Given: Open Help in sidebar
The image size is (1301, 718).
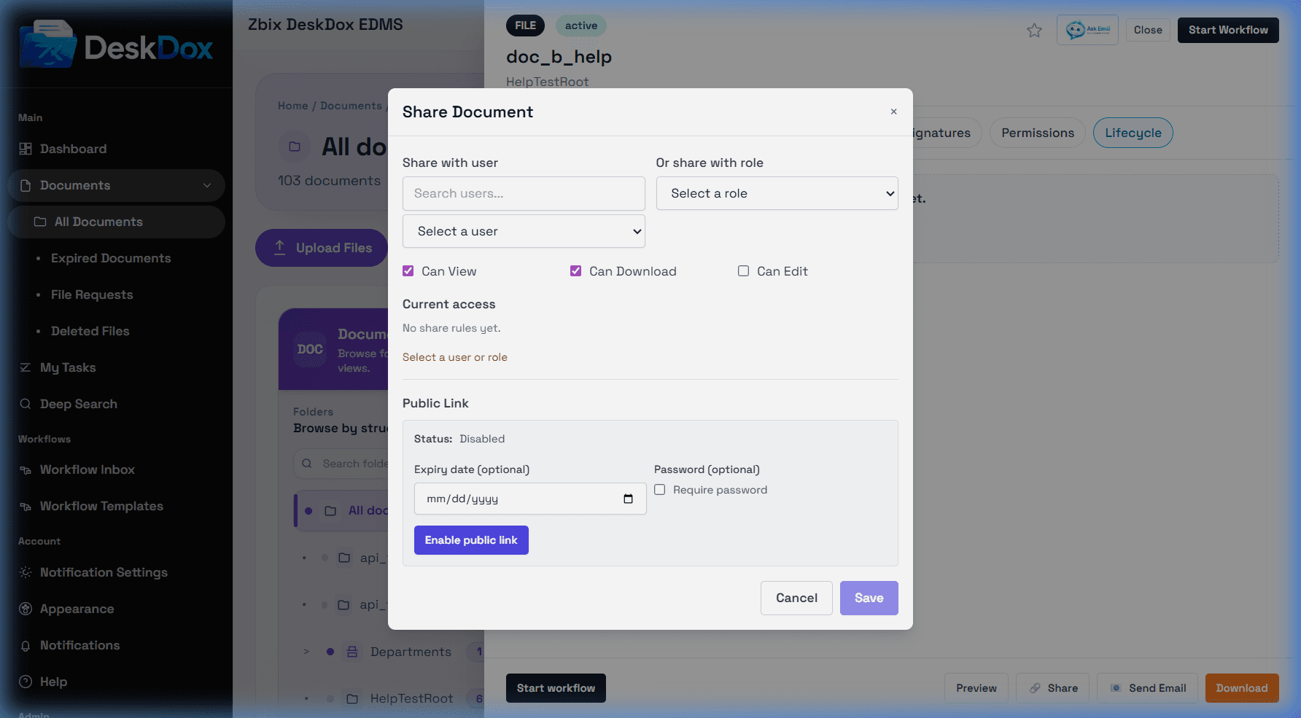Looking at the screenshot, I should (x=53, y=682).
